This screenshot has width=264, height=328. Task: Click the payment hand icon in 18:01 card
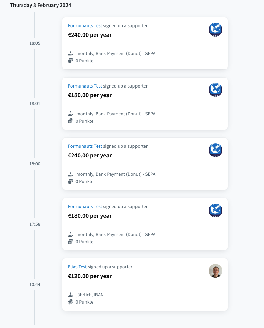pyautogui.click(x=71, y=114)
